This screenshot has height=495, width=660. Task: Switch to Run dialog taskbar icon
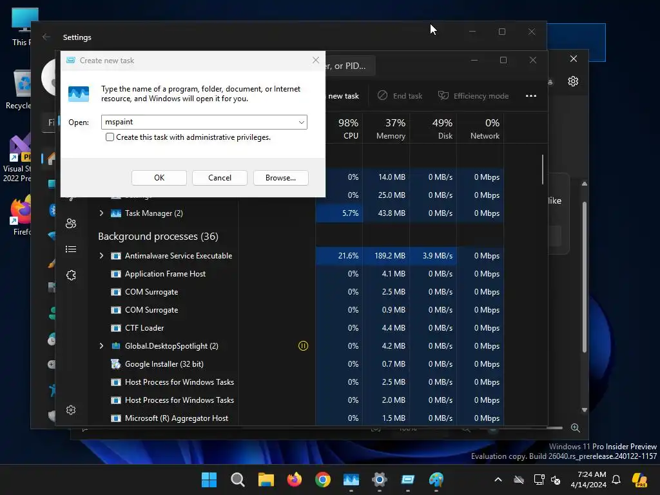point(408,480)
